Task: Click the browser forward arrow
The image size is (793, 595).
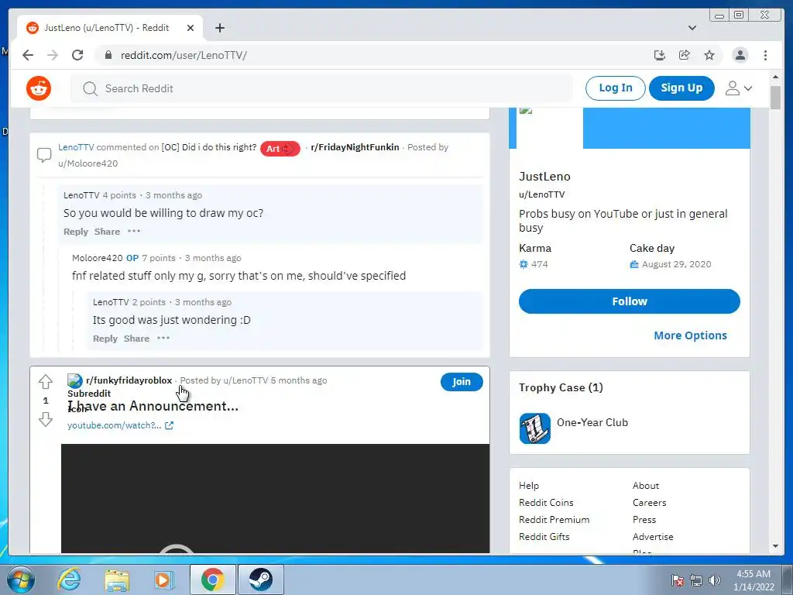Action: point(53,55)
